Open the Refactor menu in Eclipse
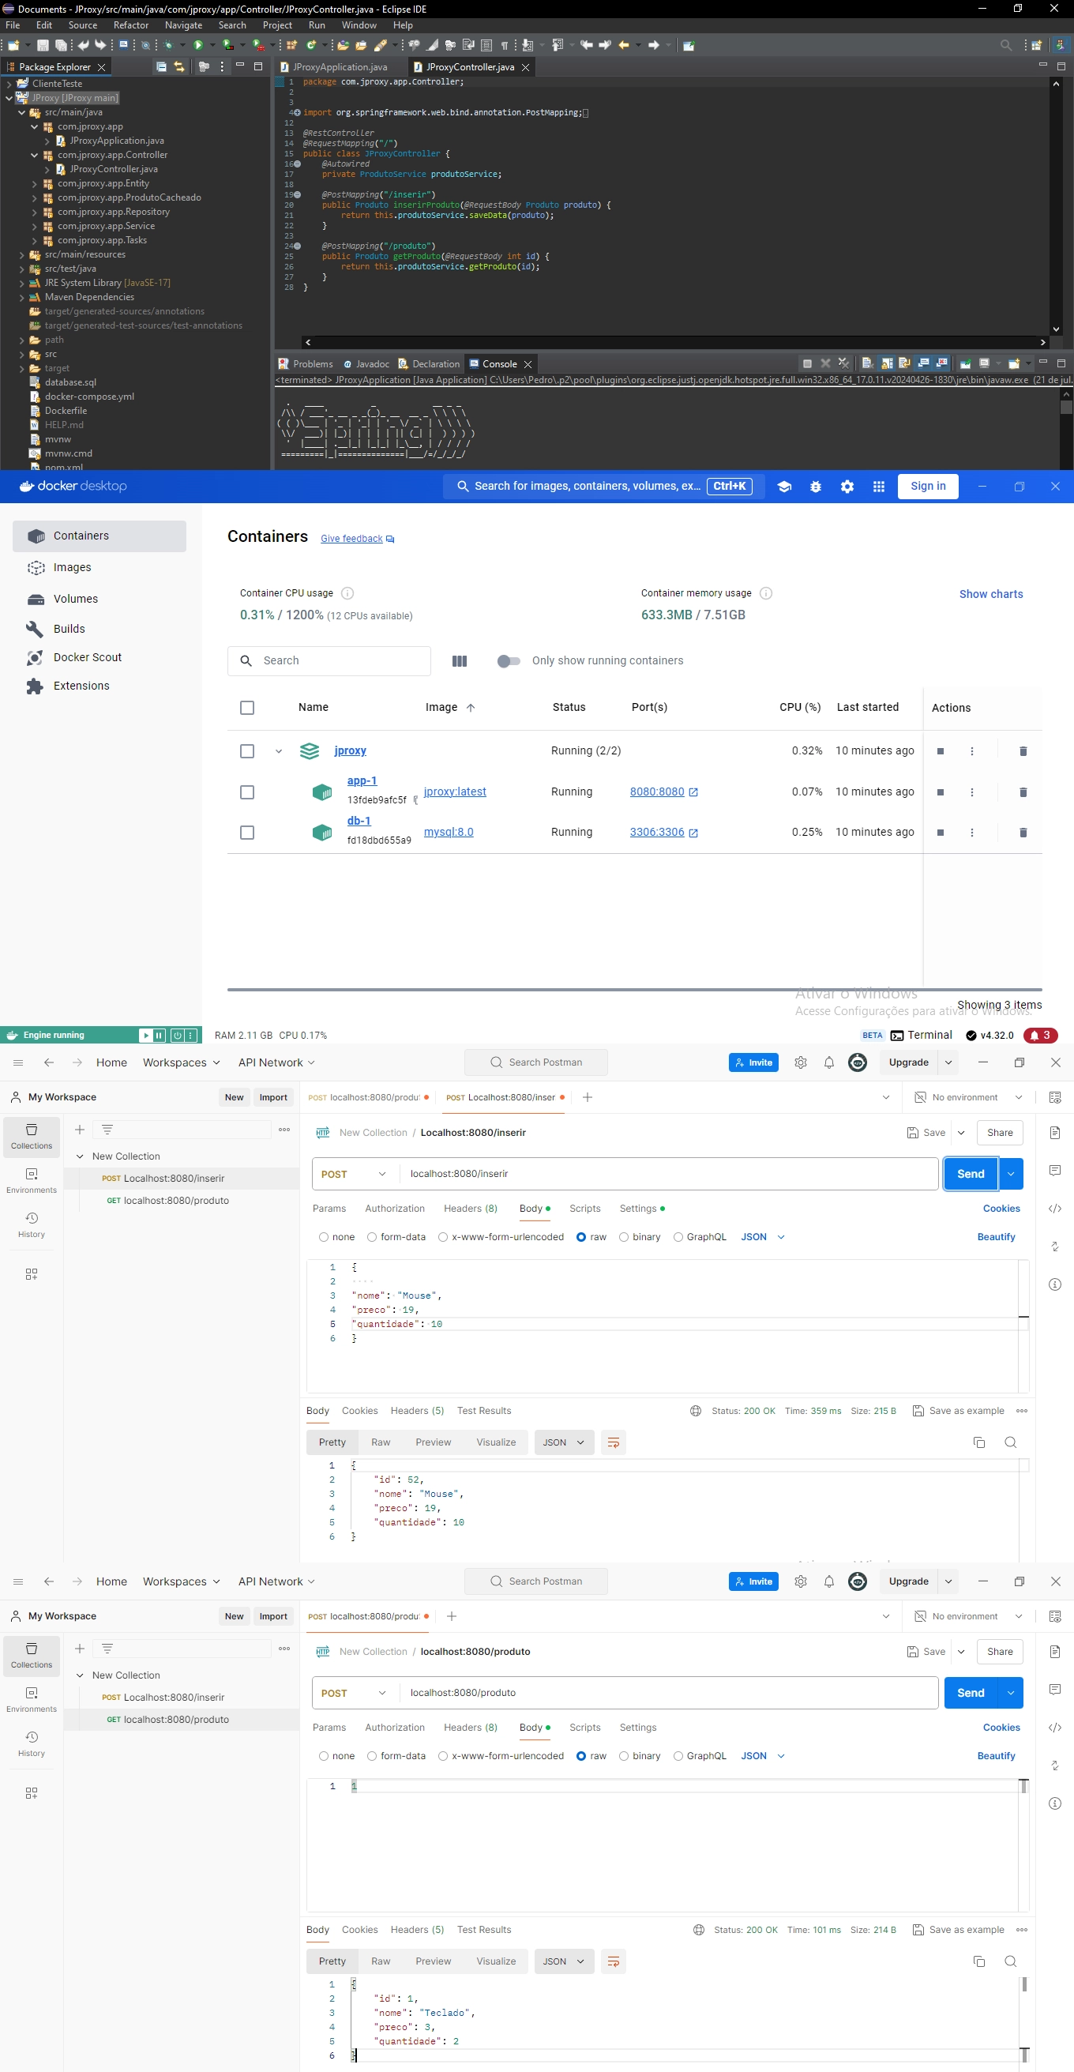 coord(131,25)
